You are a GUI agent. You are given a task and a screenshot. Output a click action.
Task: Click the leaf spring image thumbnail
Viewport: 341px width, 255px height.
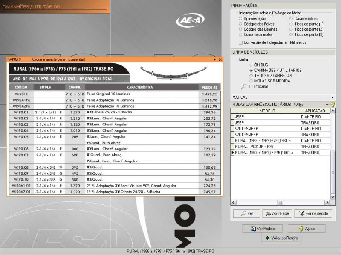coord(173,73)
